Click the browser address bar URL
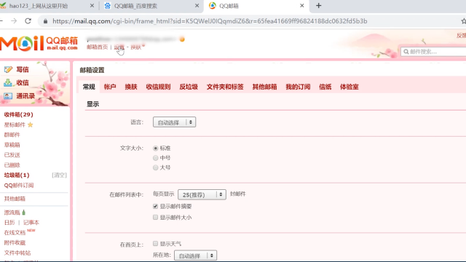The width and height of the screenshot is (466, 262). (210, 21)
